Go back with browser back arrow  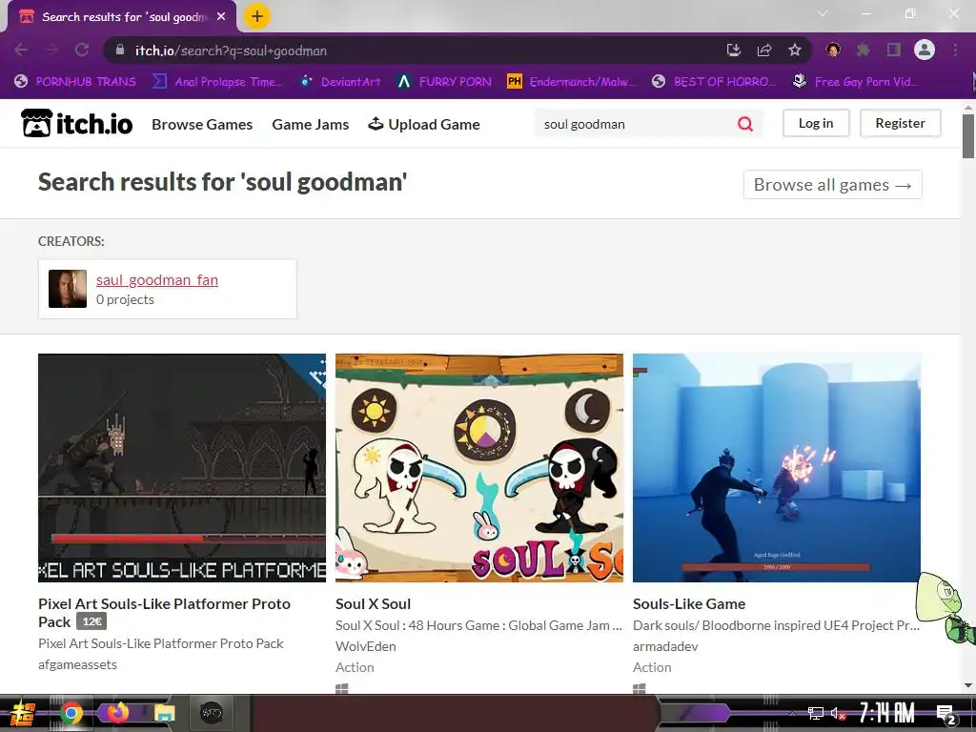pos(21,50)
